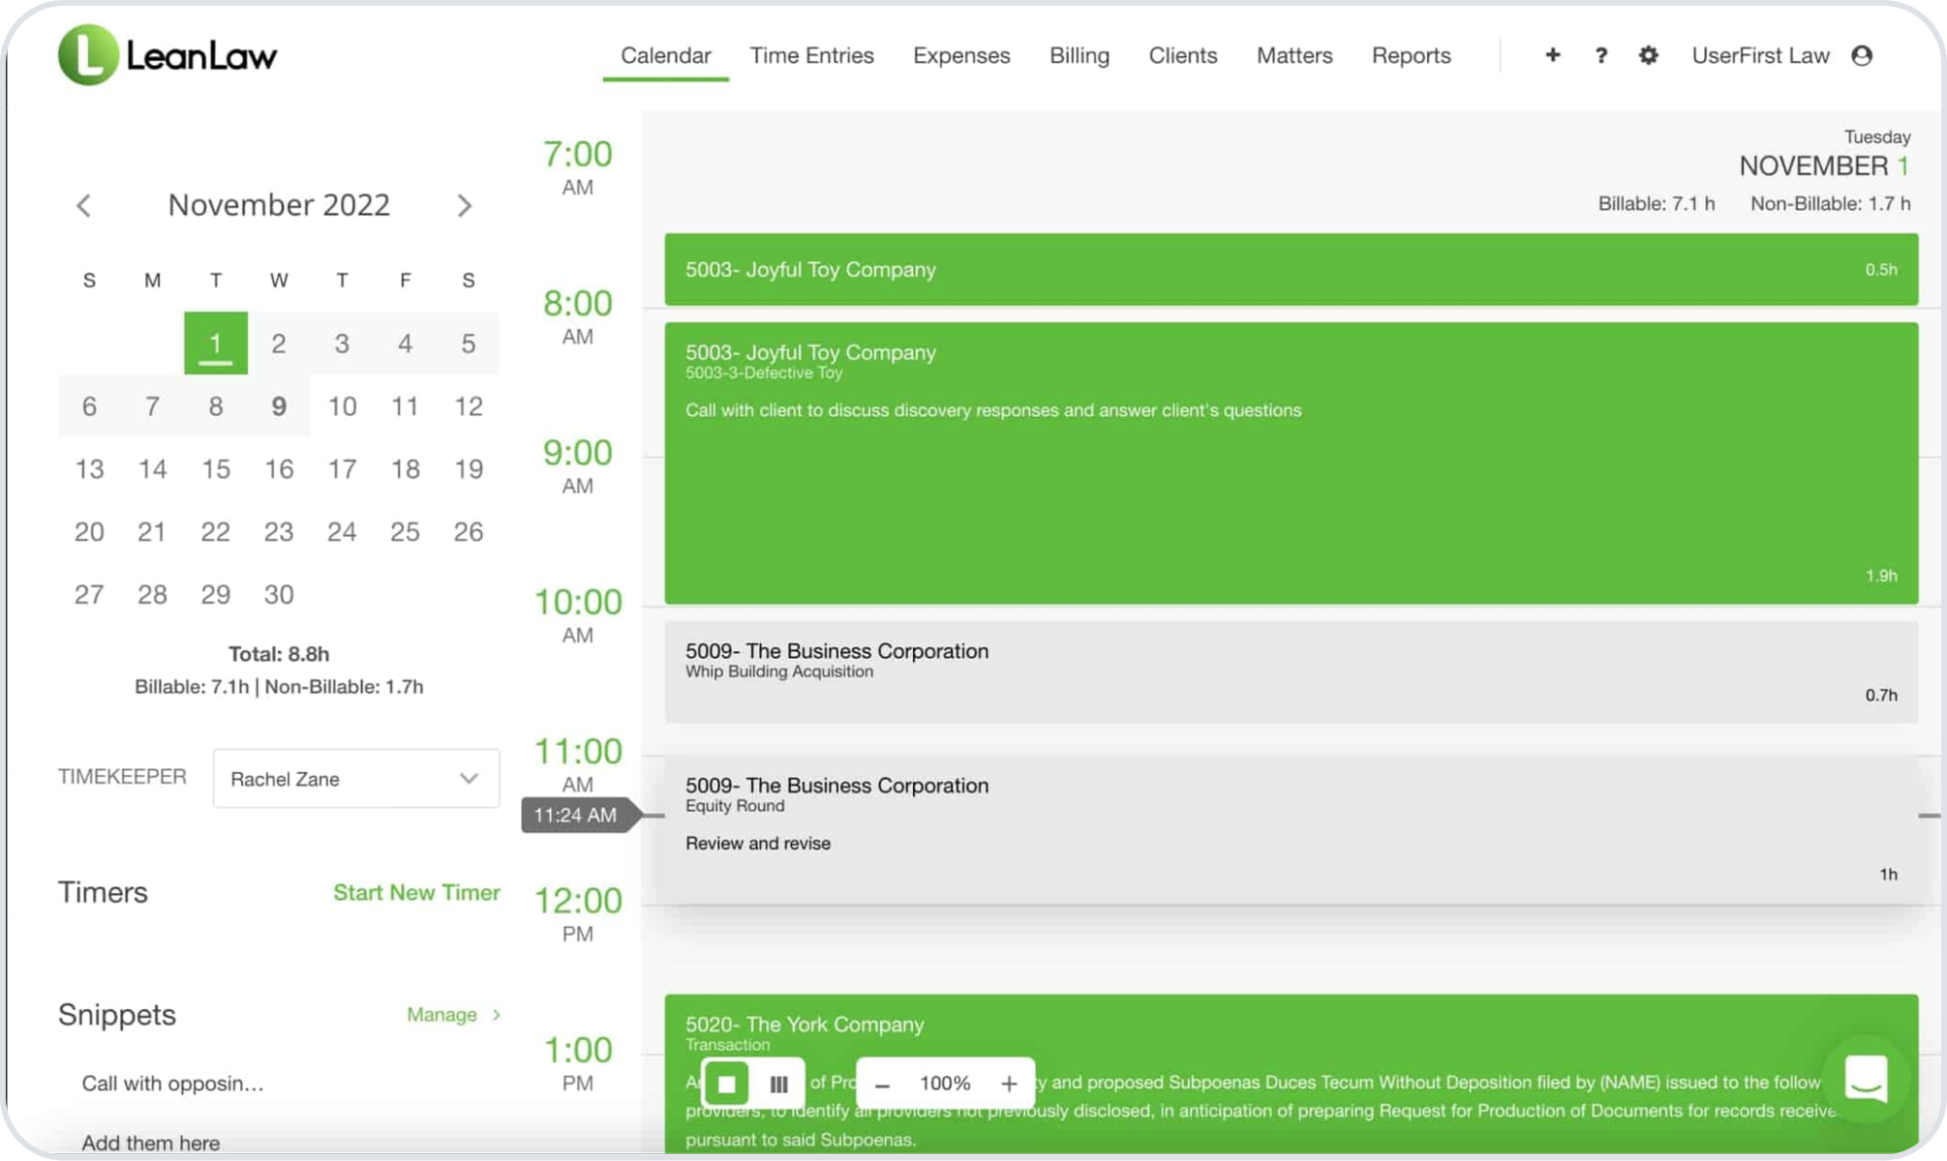This screenshot has width=1947, height=1161.
Task: Click the 100% zoom level control
Action: click(944, 1083)
